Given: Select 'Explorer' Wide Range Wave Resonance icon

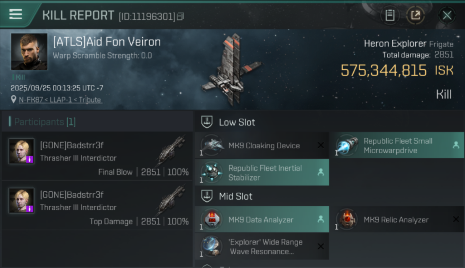Looking at the screenshot, I should (211, 247).
